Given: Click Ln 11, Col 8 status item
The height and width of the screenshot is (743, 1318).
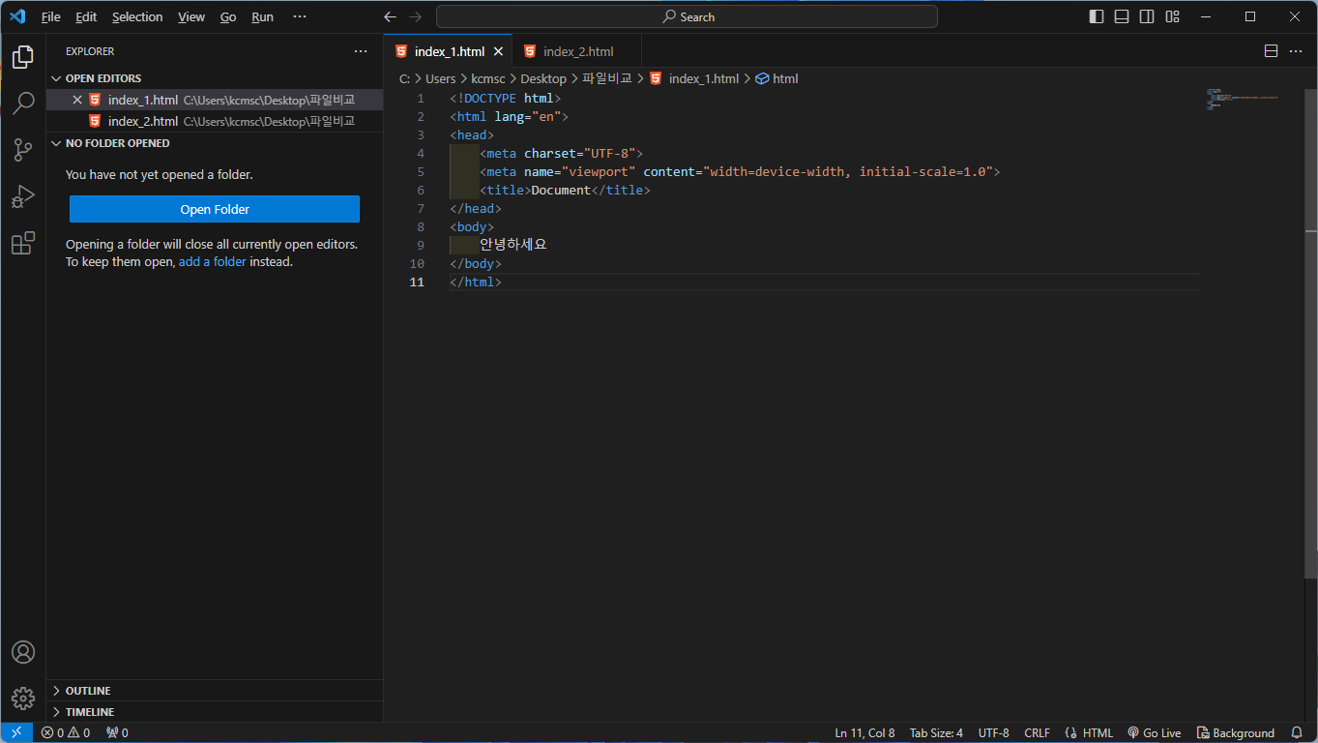Looking at the screenshot, I should [864, 732].
